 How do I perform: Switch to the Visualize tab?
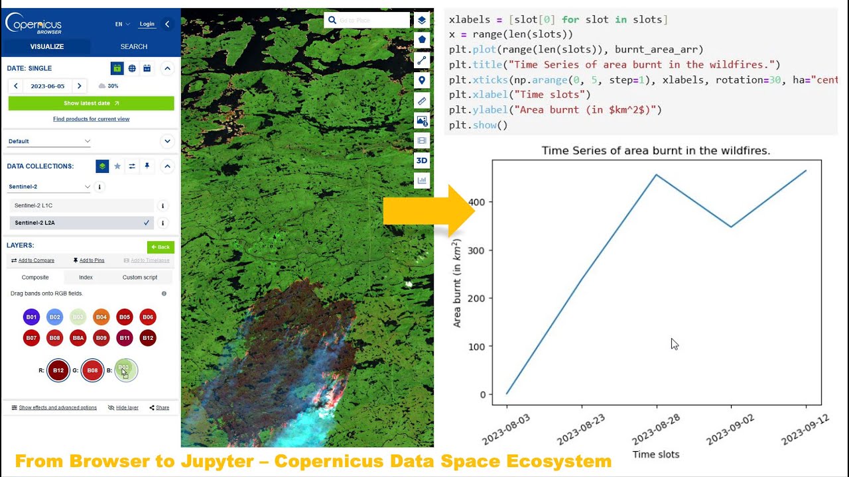tap(46, 46)
